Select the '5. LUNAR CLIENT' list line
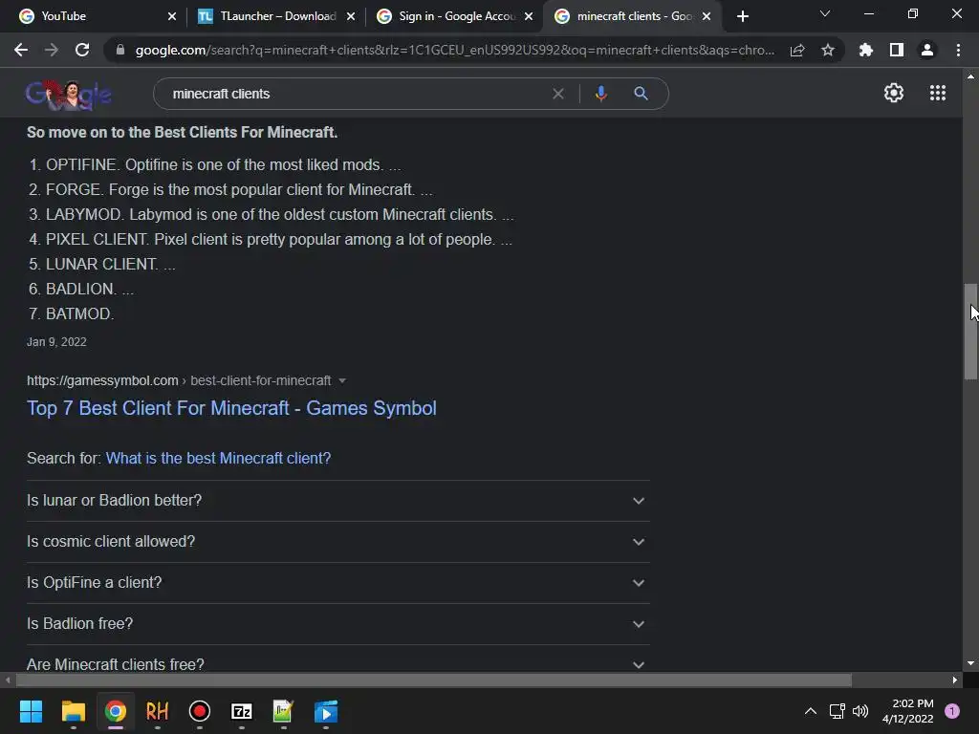Image resolution: width=979 pixels, height=734 pixels. (x=101, y=264)
